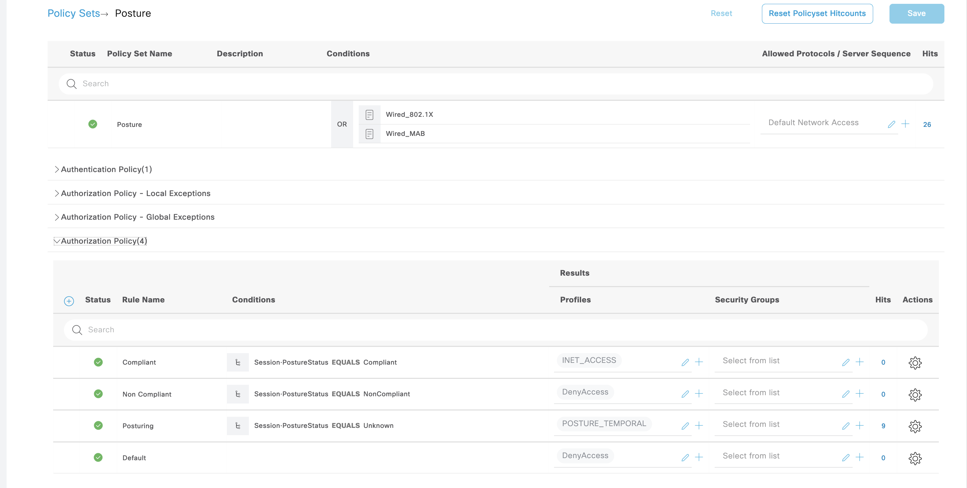Toggle Default rule green status
967x488 pixels.
98,457
